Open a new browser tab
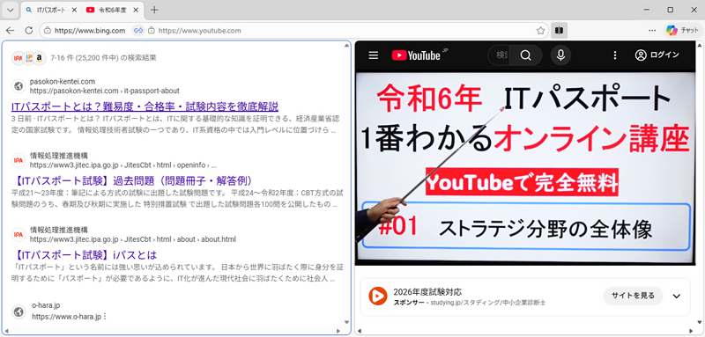 point(154,10)
